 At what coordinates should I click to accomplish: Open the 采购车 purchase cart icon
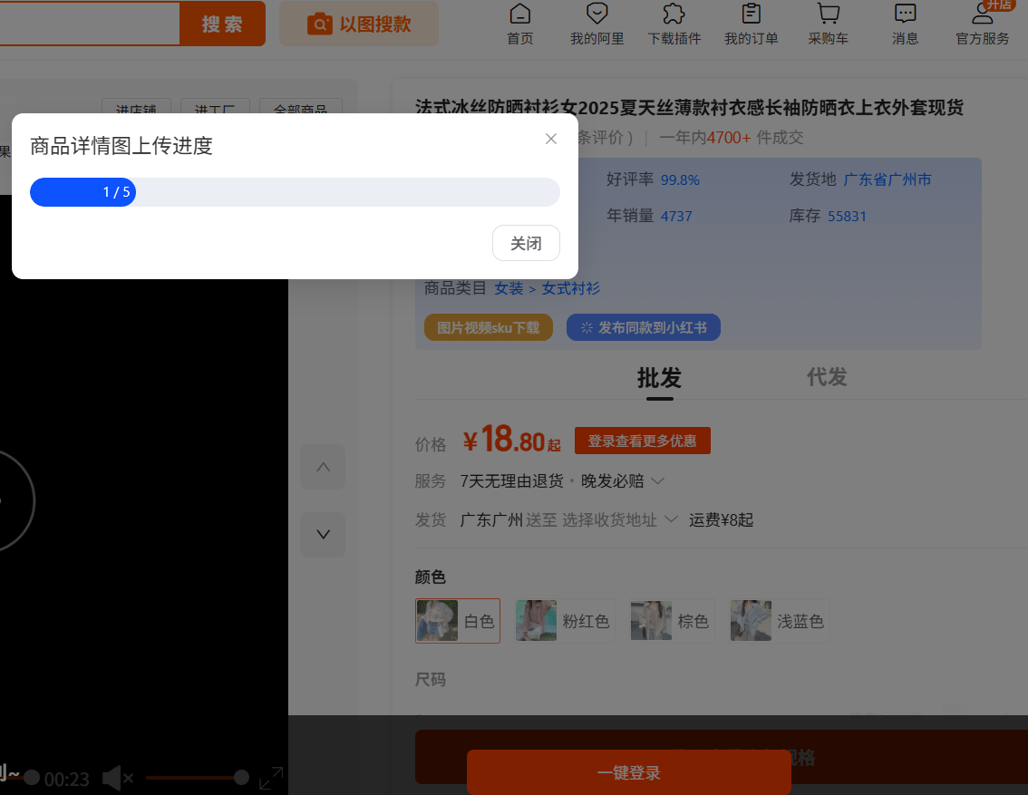click(828, 23)
